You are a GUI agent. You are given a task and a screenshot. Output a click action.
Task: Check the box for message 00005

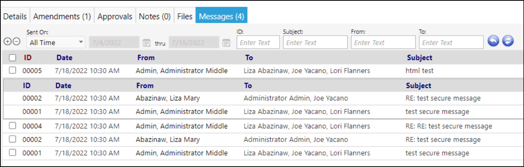coord(13,70)
